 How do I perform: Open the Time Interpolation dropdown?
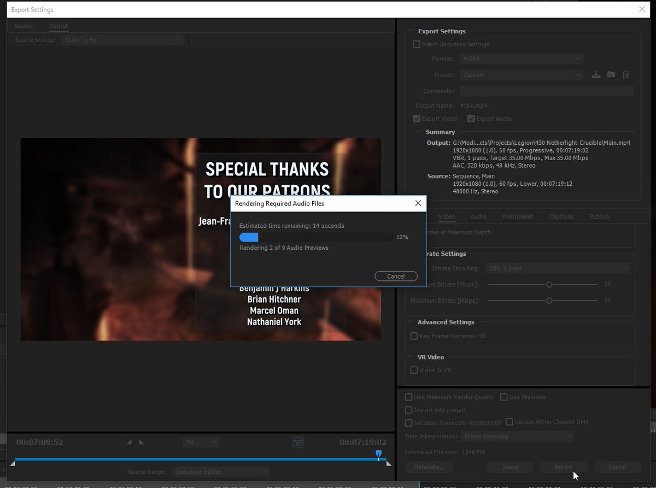click(x=517, y=437)
